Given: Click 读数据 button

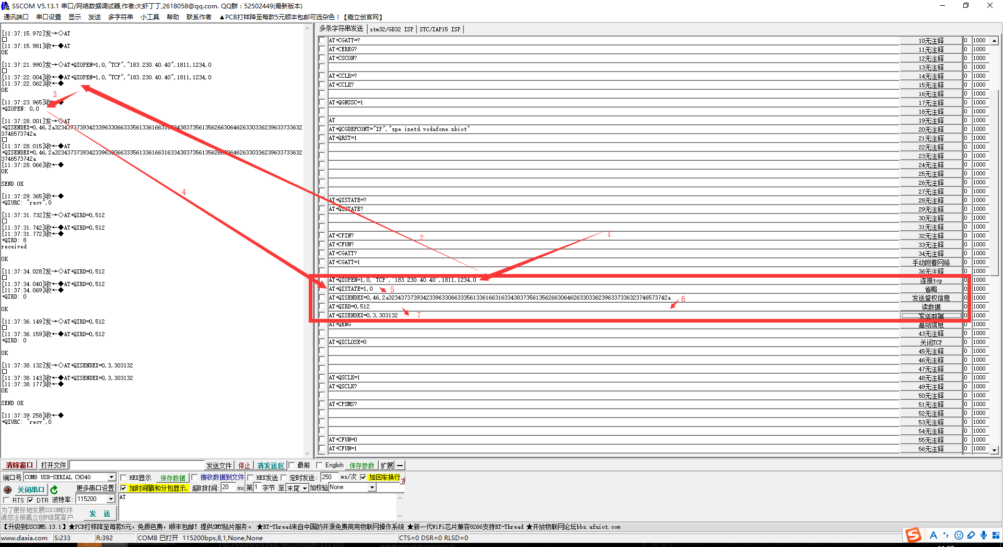Looking at the screenshot, I should pos(931,307).
